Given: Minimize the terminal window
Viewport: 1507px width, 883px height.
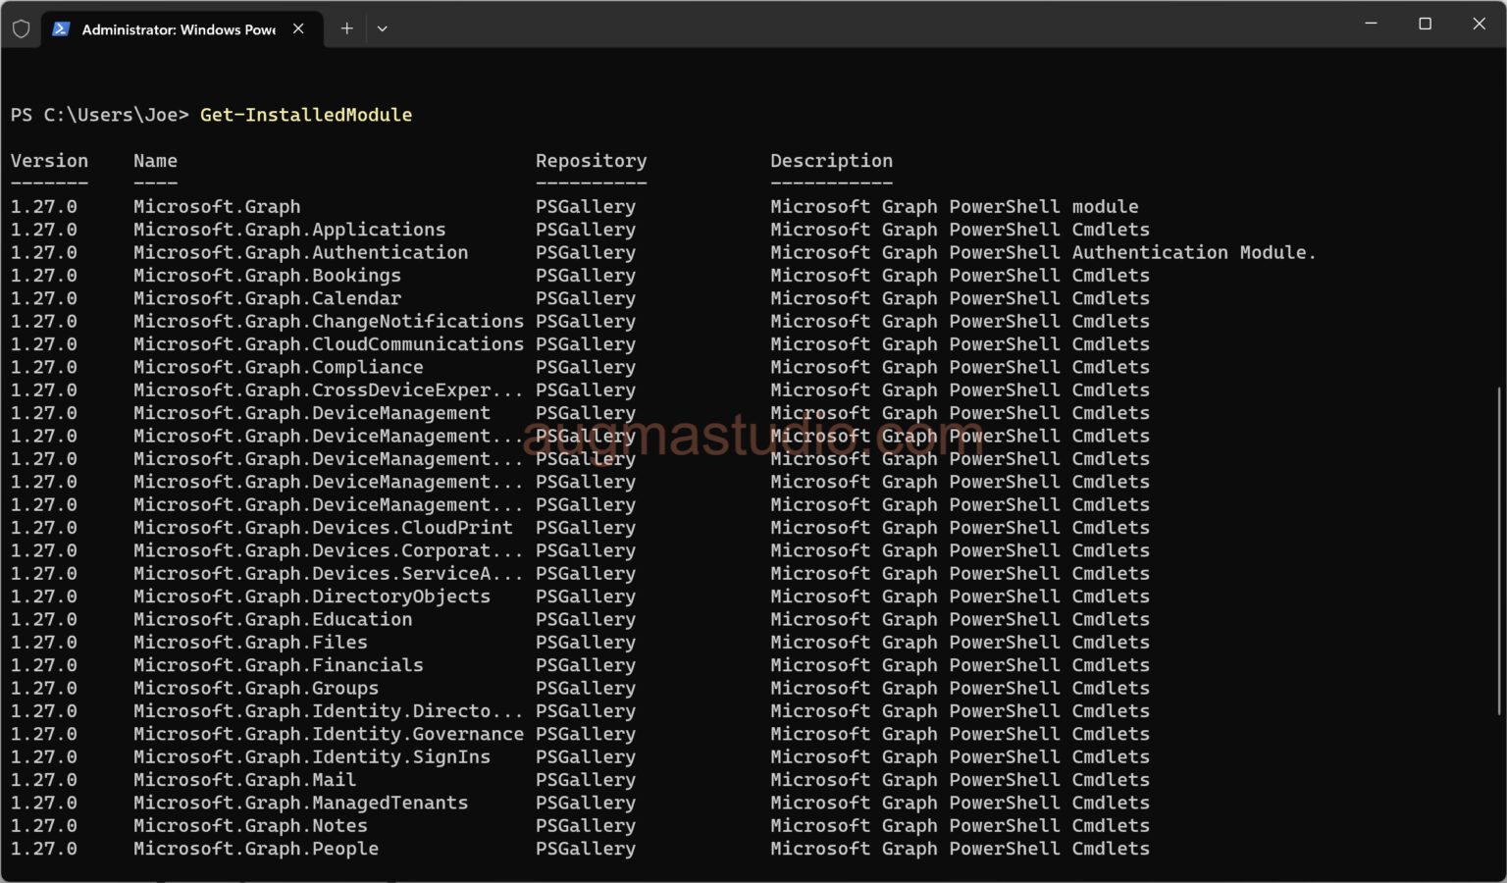Looking at the screenshot, I should tap(1370, 23).
